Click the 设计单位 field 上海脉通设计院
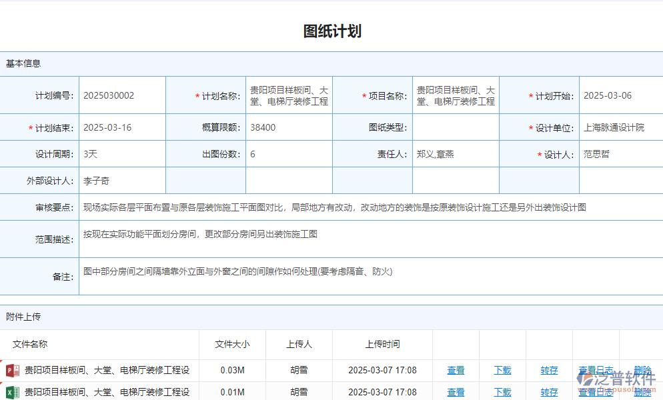Screen dimensions: 663x400 click(620, 127)
